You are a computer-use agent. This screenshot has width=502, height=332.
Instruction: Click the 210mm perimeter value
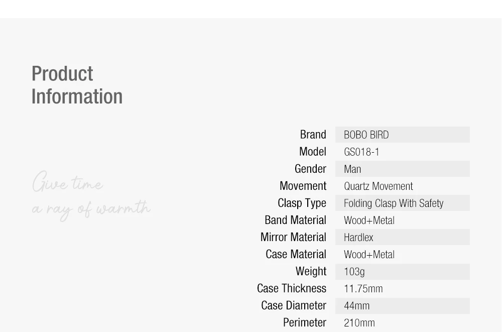click(x=359, y=322)
